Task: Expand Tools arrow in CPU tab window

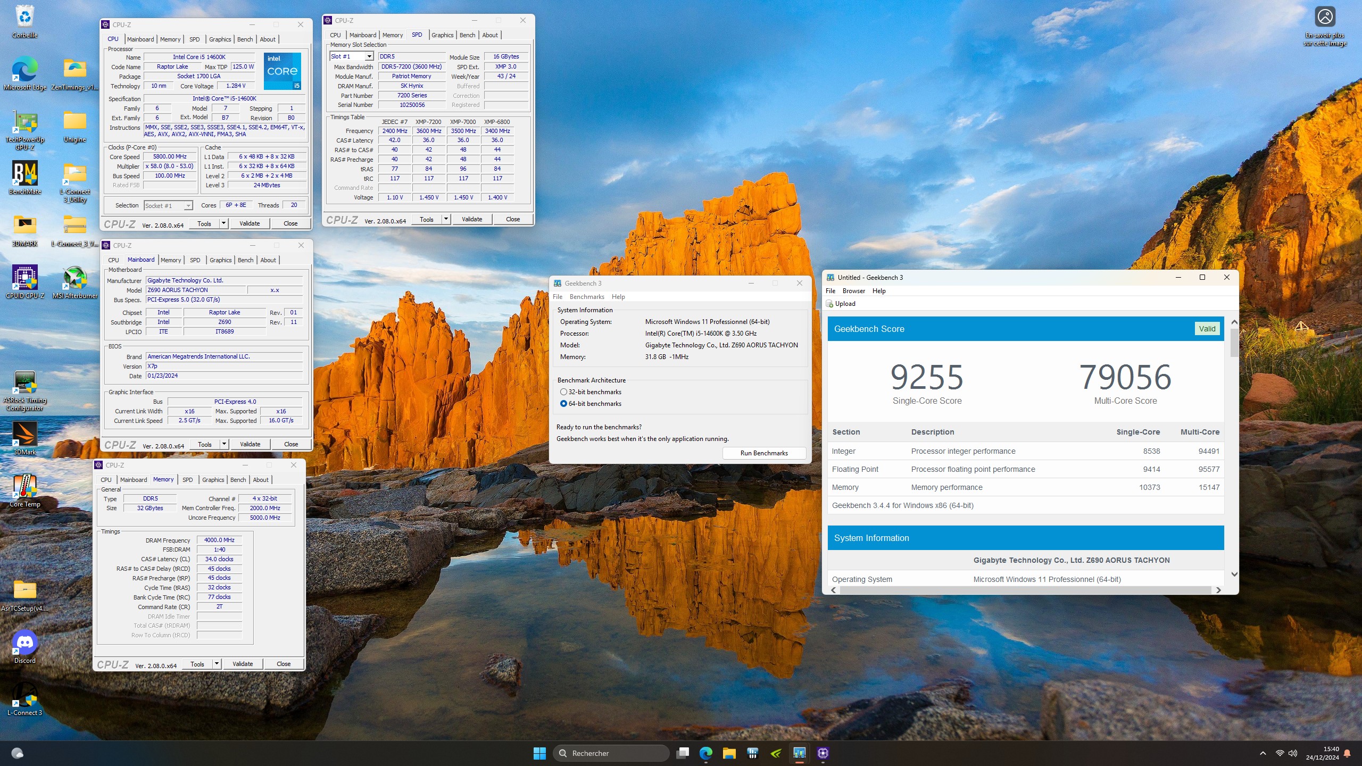Action: click(x=223, y=224)
